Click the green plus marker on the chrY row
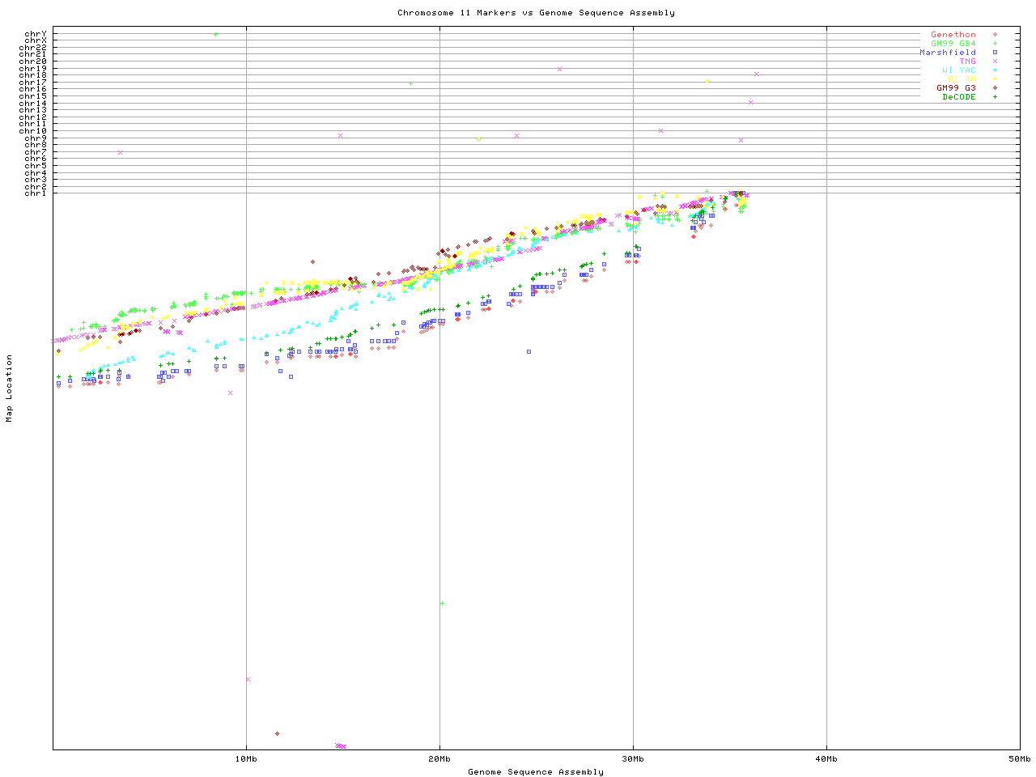 [x=215, y=34]
